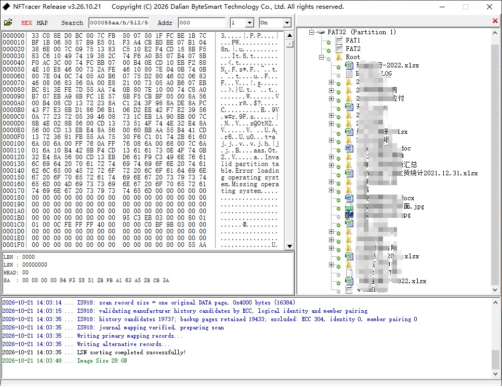Collapse the Root folder node

321,57
